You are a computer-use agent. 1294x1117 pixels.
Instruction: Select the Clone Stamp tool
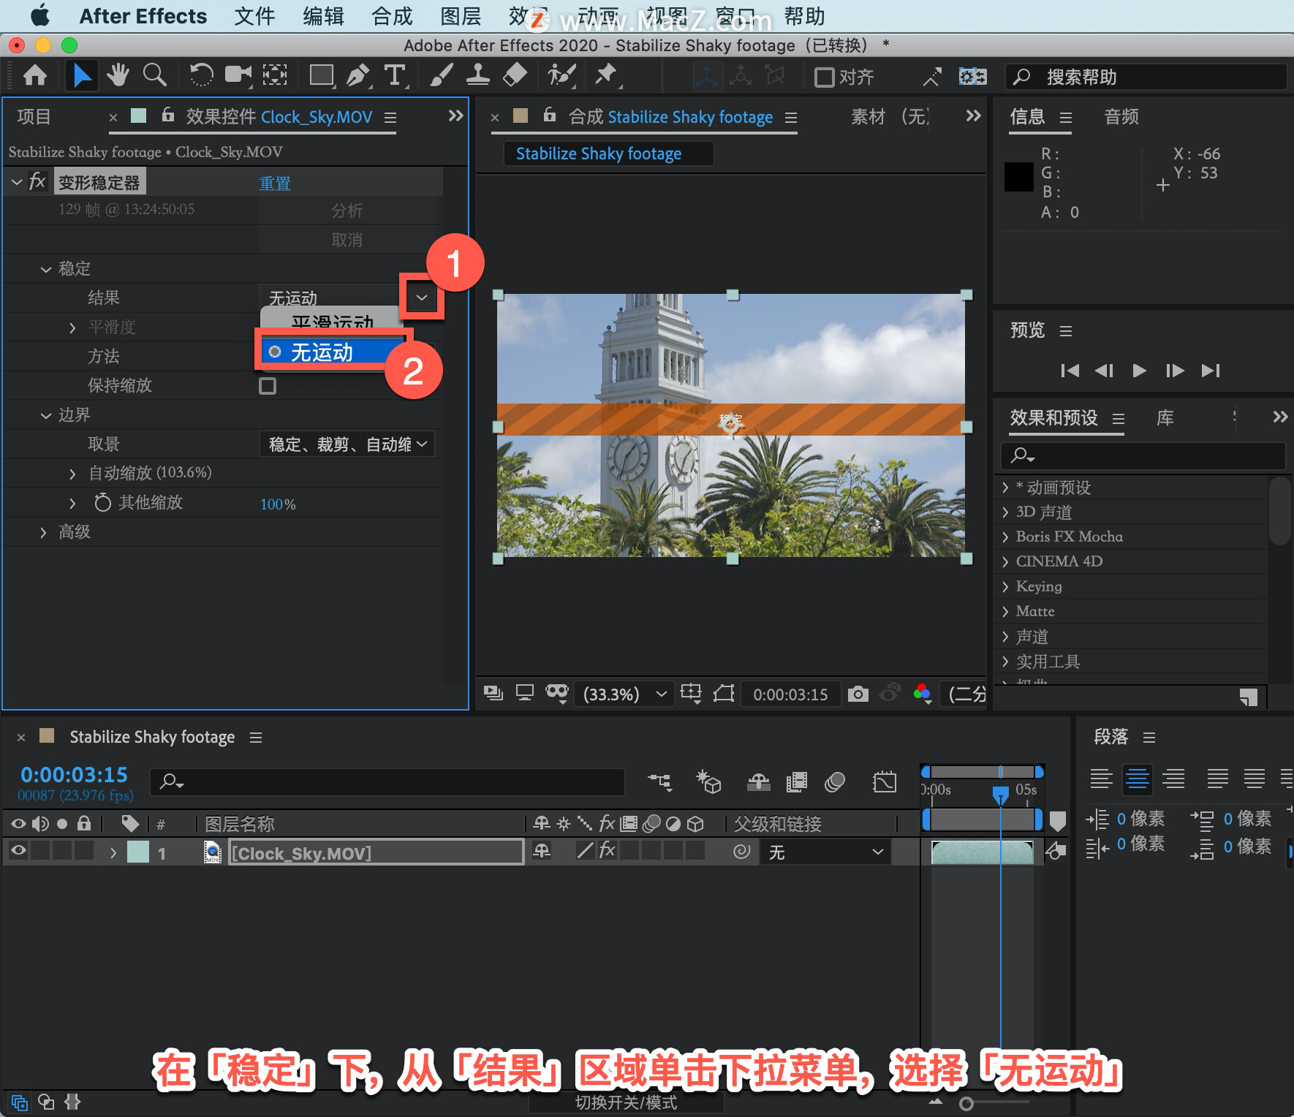coord(478,76)
